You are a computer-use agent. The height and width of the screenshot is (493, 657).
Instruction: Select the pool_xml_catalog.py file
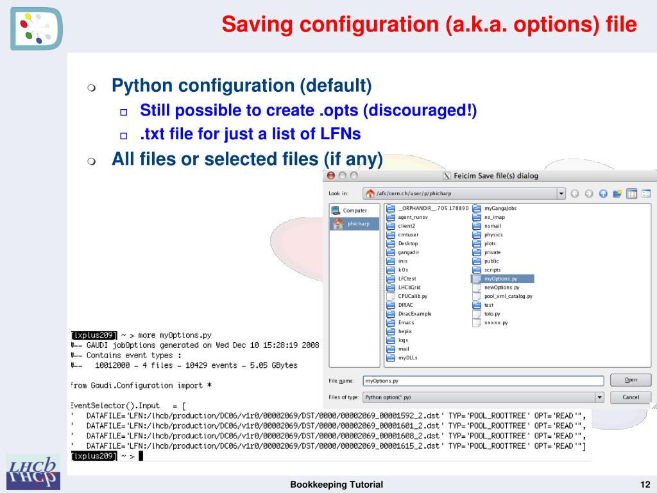coord(502,297)
